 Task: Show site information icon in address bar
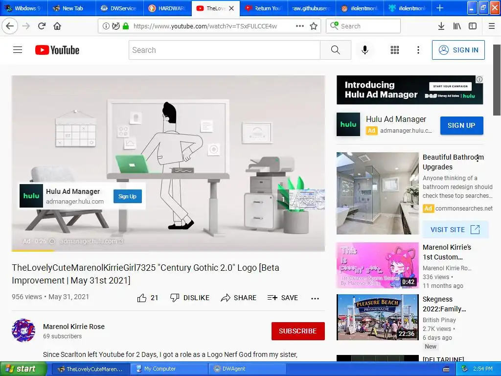coord(106,26)
